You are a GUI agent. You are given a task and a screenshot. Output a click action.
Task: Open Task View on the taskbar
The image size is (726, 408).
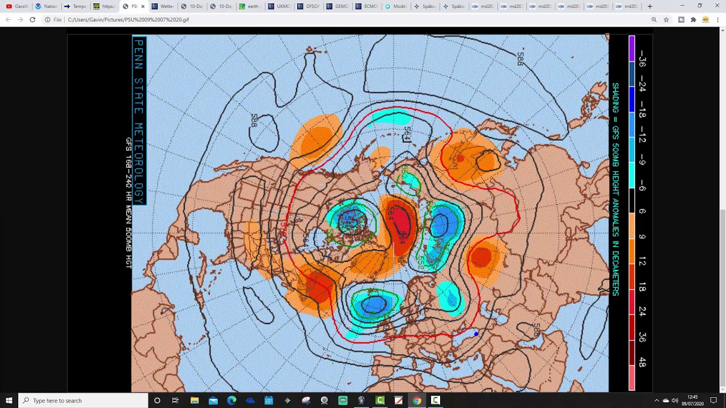click(x=175, y=401)
